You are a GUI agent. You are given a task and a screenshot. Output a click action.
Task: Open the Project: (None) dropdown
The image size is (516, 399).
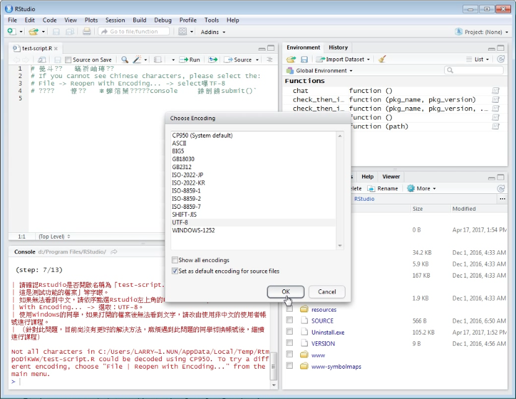482,32
